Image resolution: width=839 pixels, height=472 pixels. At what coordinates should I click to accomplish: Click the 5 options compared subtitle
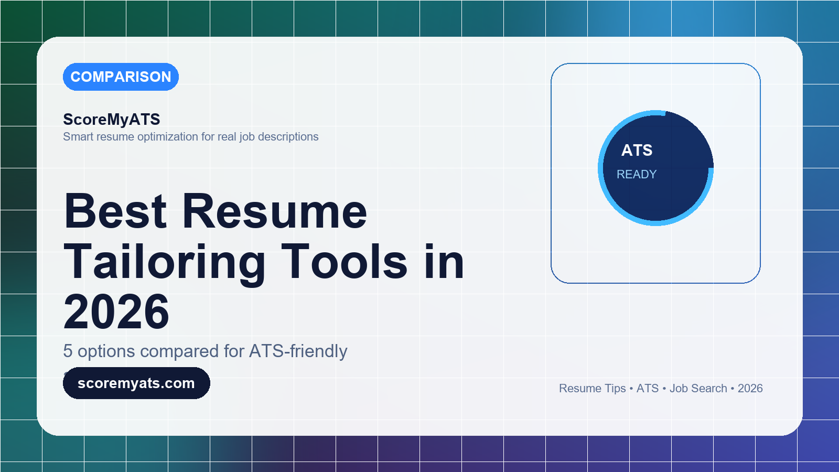(205, 351)
